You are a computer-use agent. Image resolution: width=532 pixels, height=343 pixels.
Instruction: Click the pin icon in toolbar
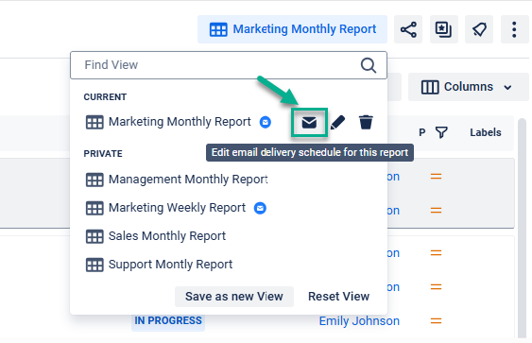click(x=479, y=29)
